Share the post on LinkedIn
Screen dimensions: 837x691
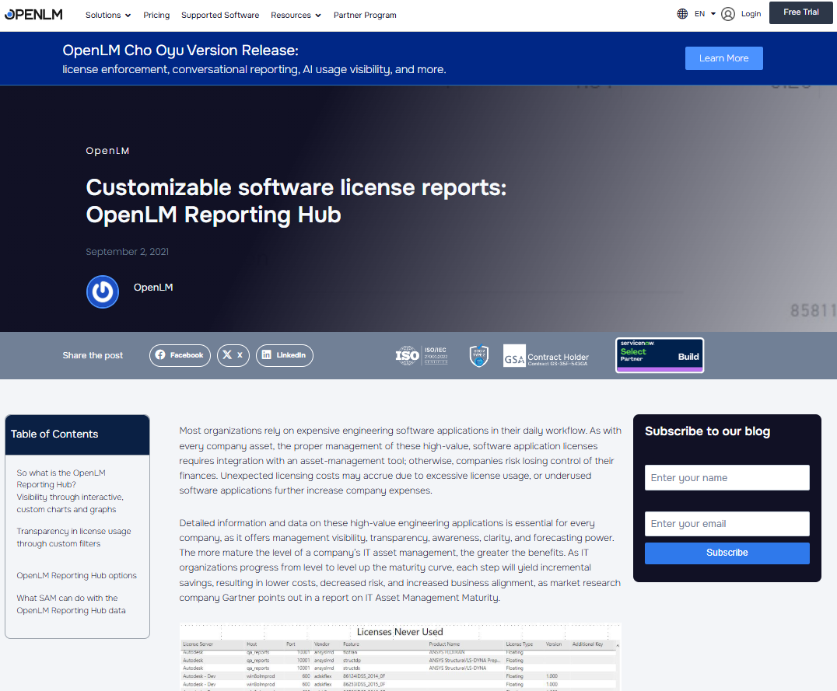tap(285, 355)
